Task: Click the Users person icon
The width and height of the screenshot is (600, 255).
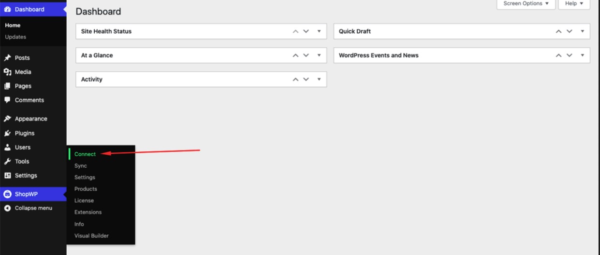Action: point(7,148)
